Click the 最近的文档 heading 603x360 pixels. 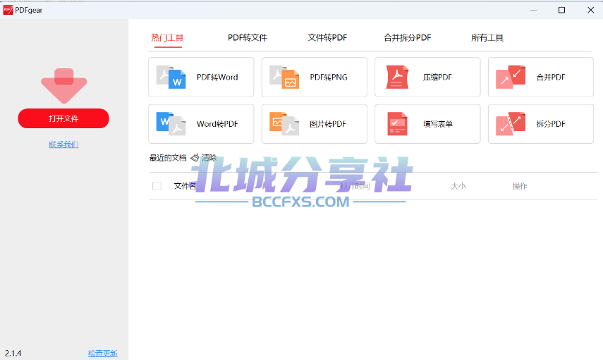pyautogui.click(x=168, y=158)
